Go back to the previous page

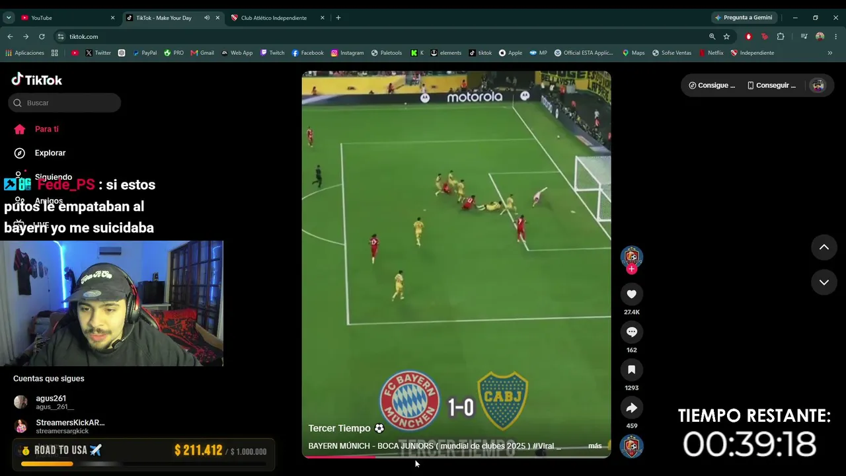point(10,37)
